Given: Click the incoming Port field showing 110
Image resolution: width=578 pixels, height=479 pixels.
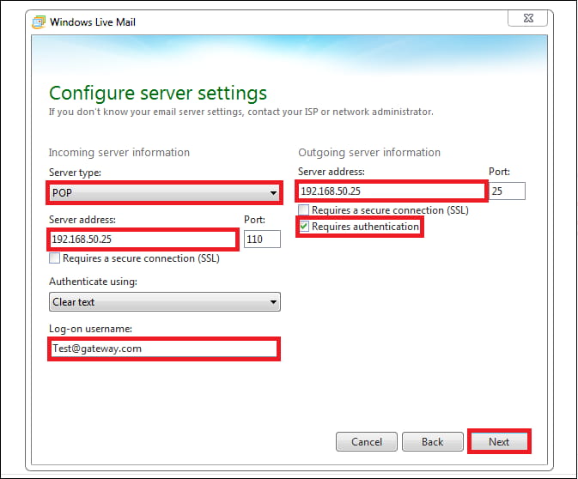Looking at the screenshot, I should [262, 240].
